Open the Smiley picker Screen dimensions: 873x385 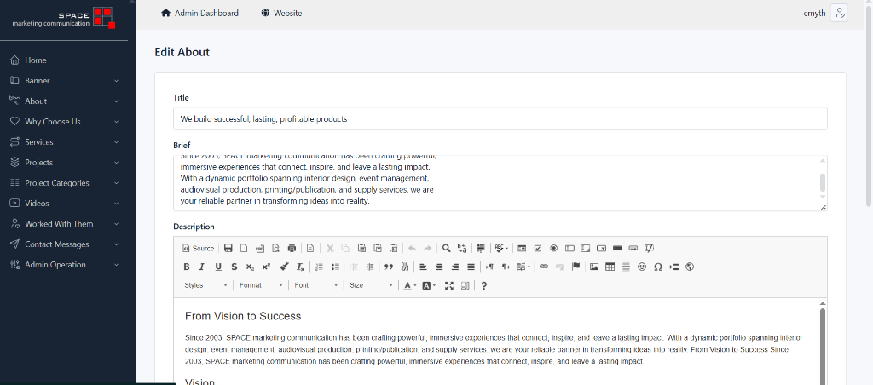tap(642, 267)
